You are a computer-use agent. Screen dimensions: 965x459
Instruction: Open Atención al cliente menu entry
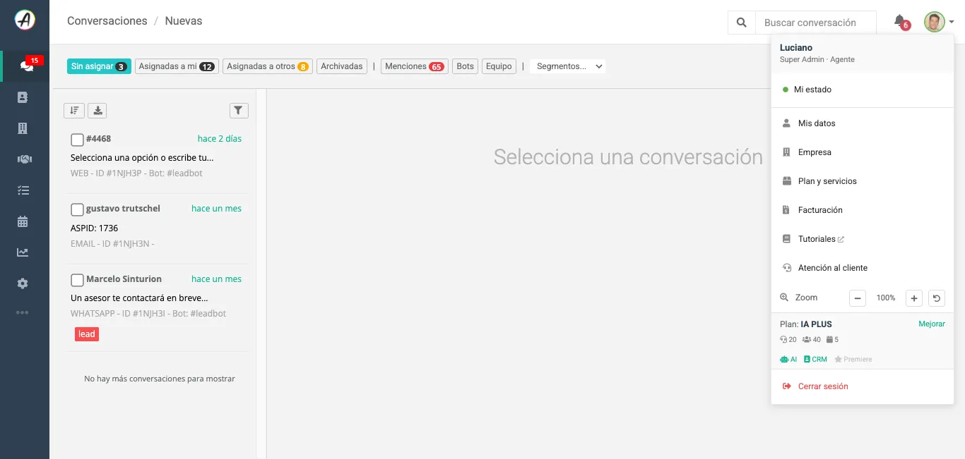click(x=863, y=268)
